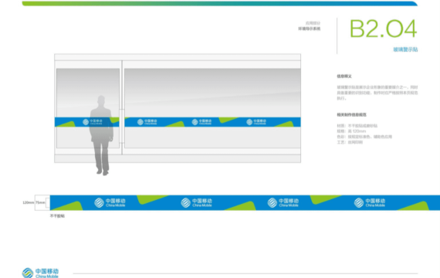Click the leftmost China Mobile logo on the enlarged strip
Image resolution: width=440 pixels, height=278 pixels.
point(110,202)
